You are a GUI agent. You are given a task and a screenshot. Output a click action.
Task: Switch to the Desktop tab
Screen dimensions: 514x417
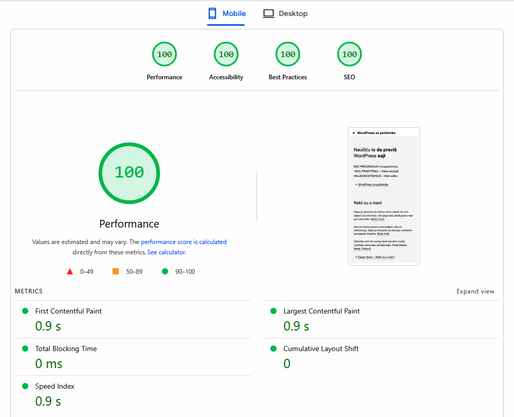pyautogui.click(x=285, y=14)
